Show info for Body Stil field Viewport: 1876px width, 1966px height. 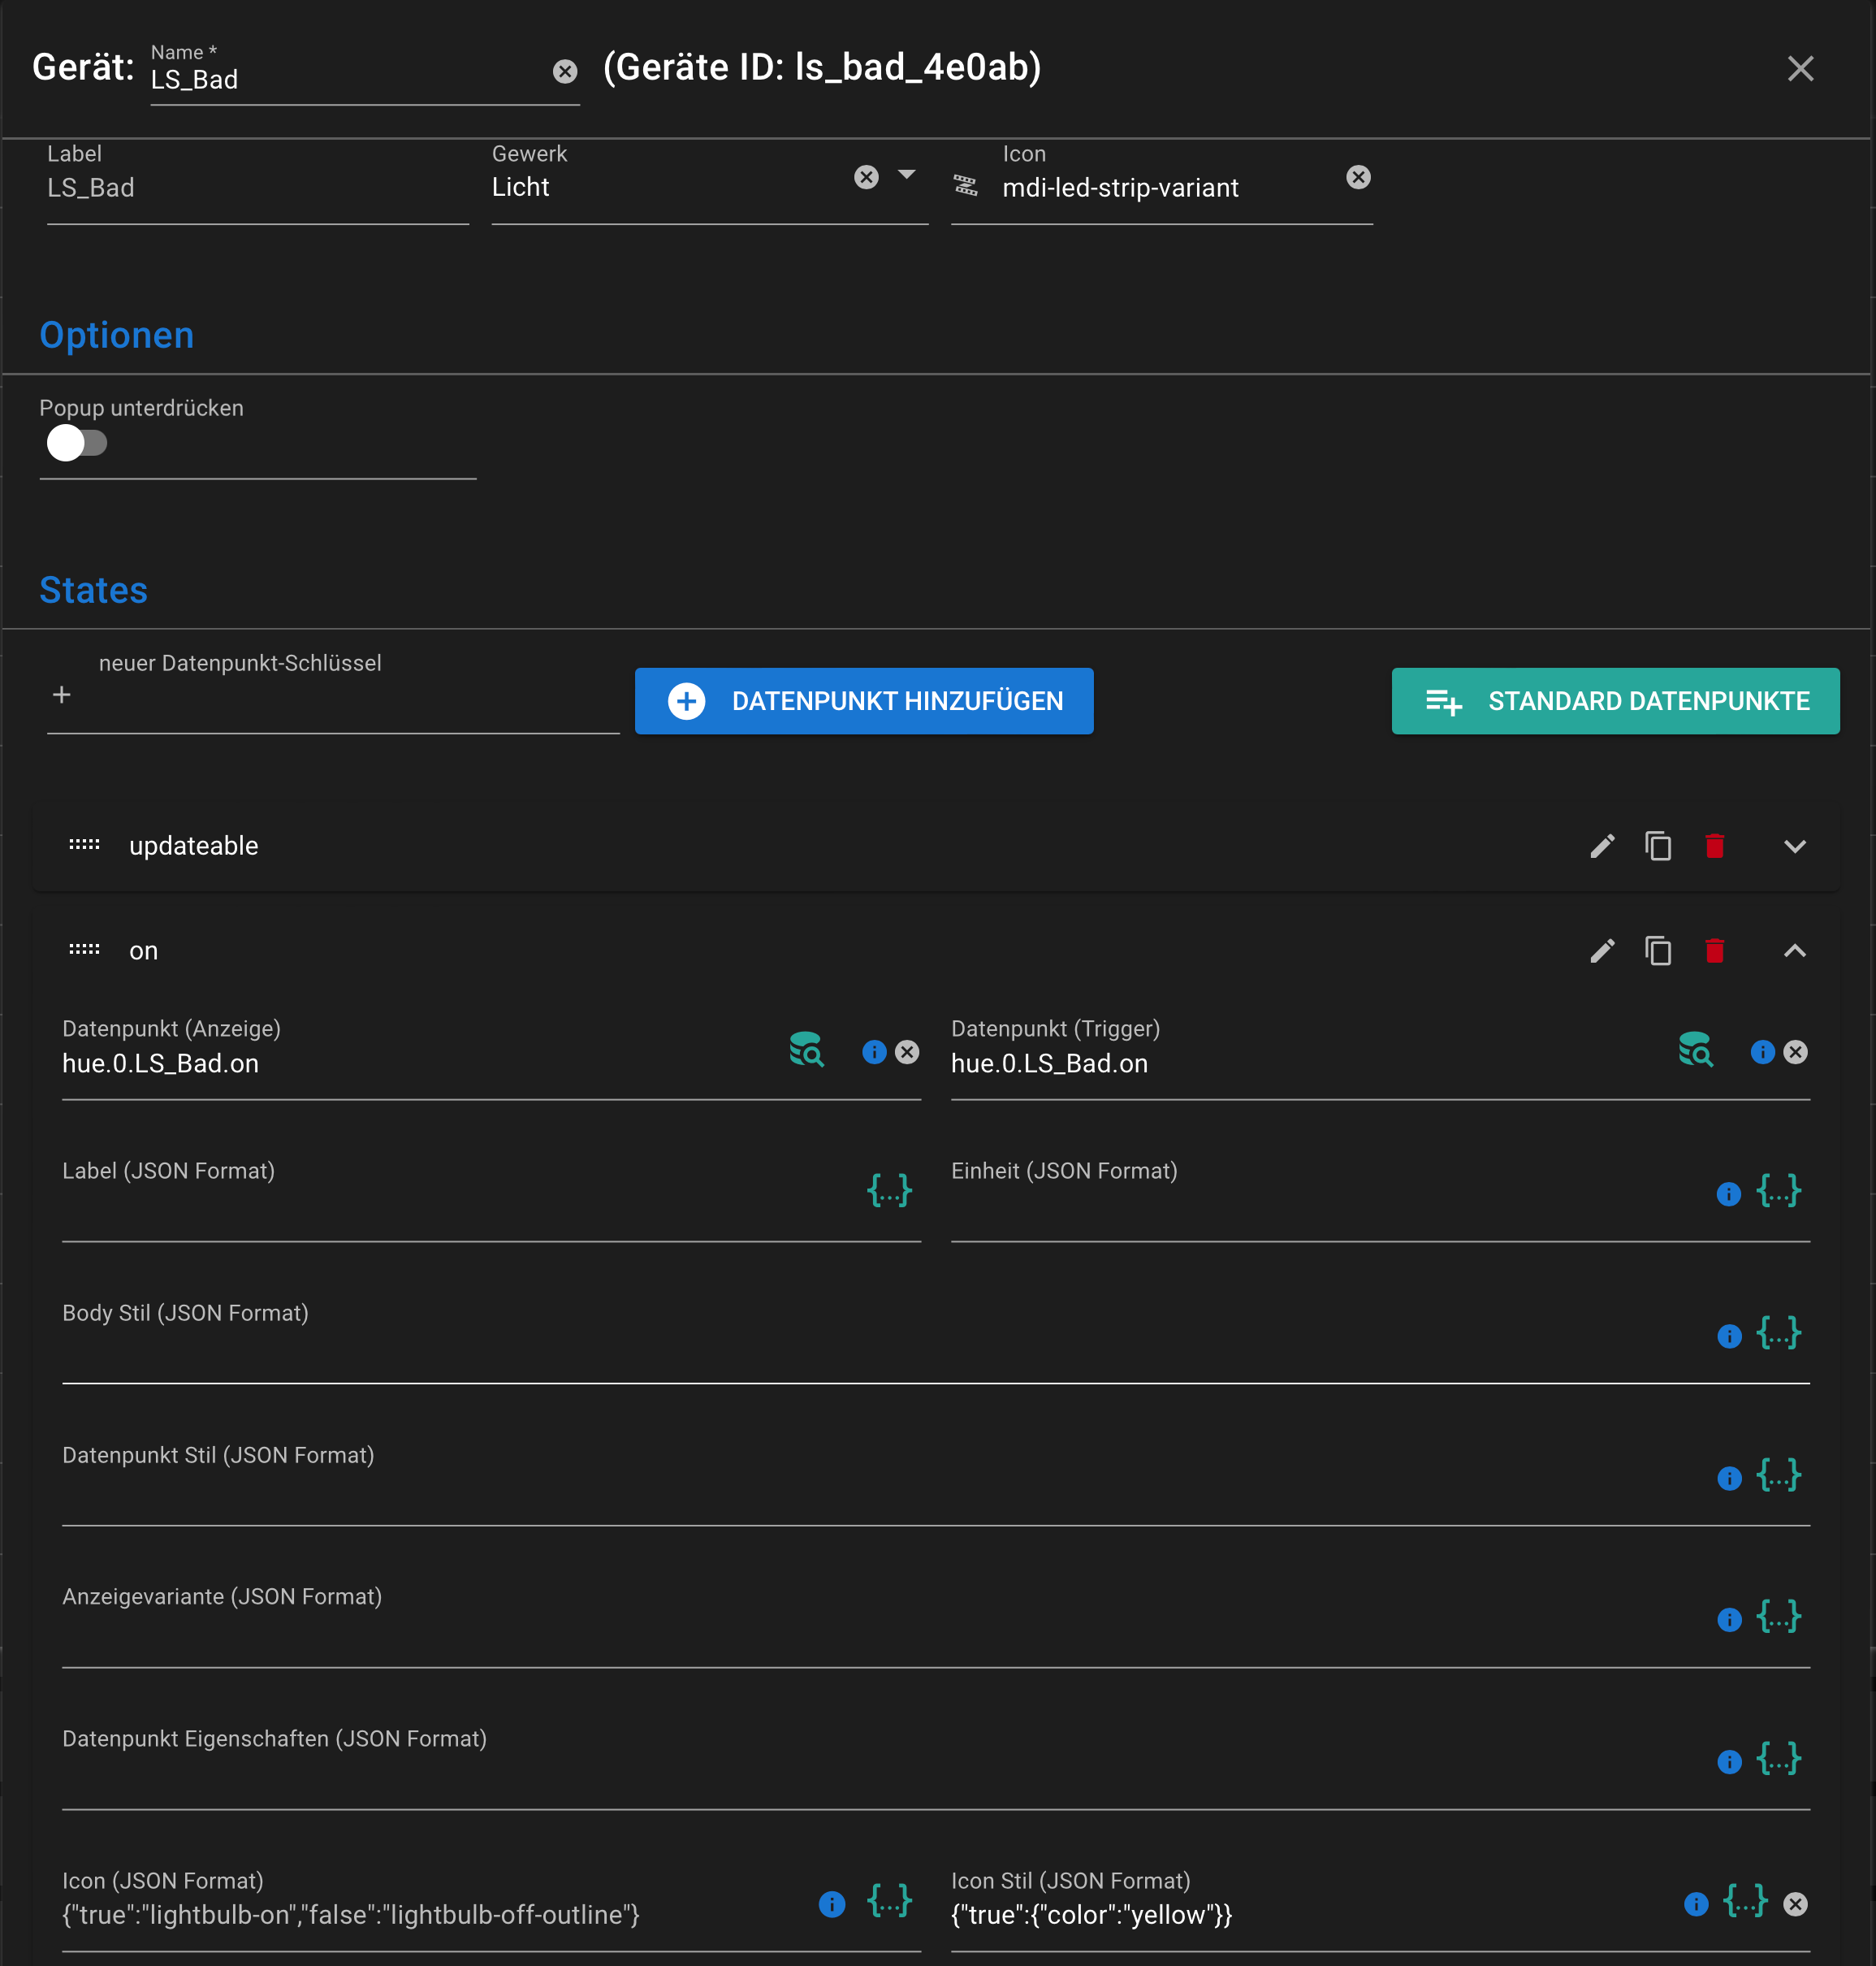pos(1729,1336)
